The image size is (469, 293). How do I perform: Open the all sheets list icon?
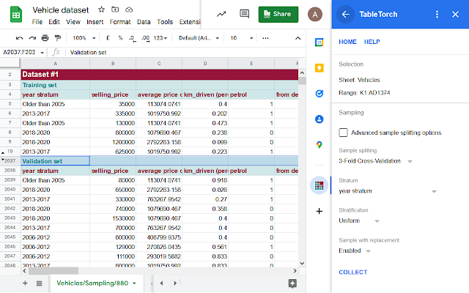pos(39,283)
